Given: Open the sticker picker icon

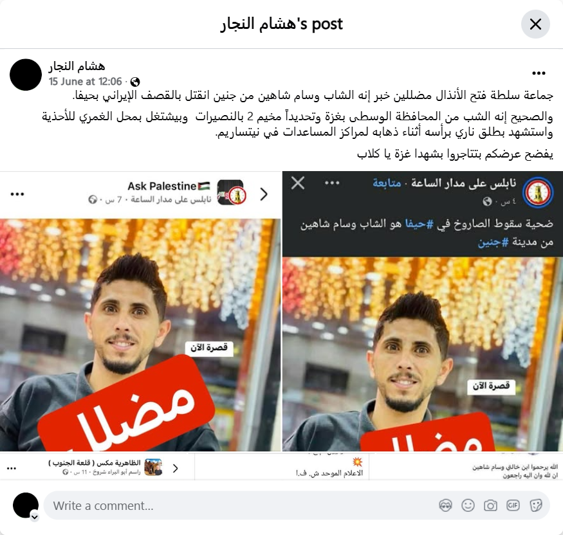Looking at the screenshot, I should pyautogui.click(x=535, y=505).
